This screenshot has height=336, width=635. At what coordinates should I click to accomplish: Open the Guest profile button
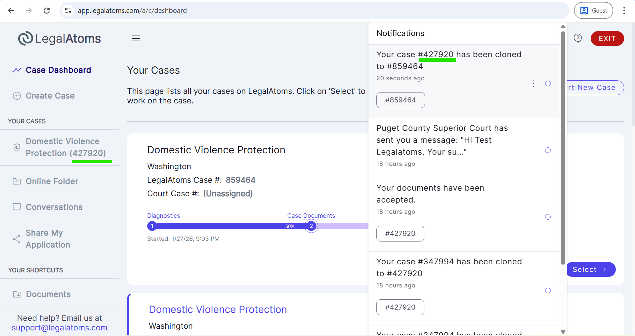(x=593, y=11)
